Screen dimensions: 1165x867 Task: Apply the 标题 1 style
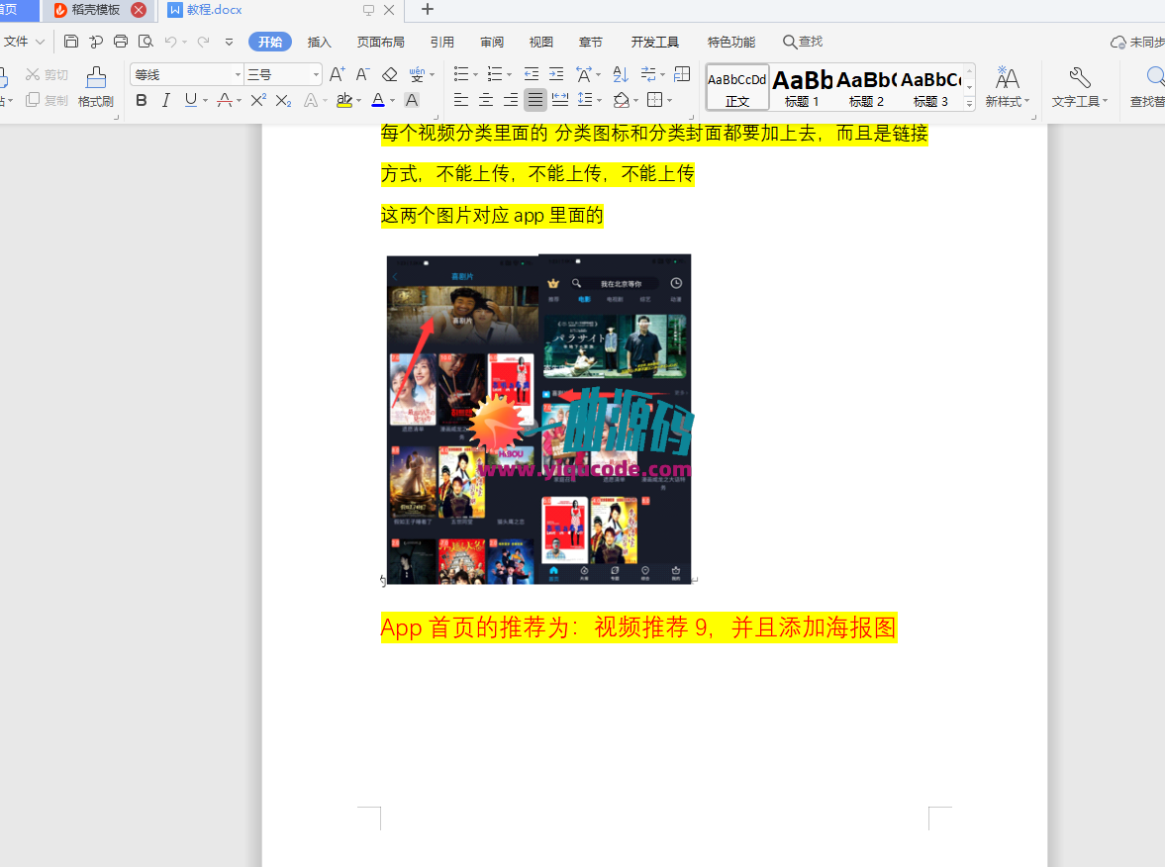802,88
